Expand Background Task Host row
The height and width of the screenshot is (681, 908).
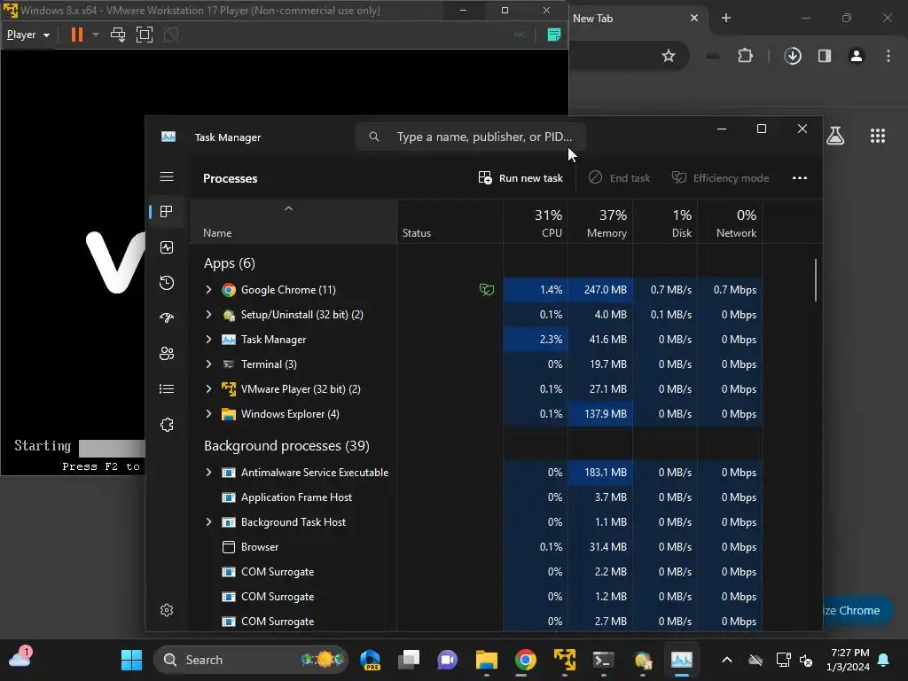(208, 522)
